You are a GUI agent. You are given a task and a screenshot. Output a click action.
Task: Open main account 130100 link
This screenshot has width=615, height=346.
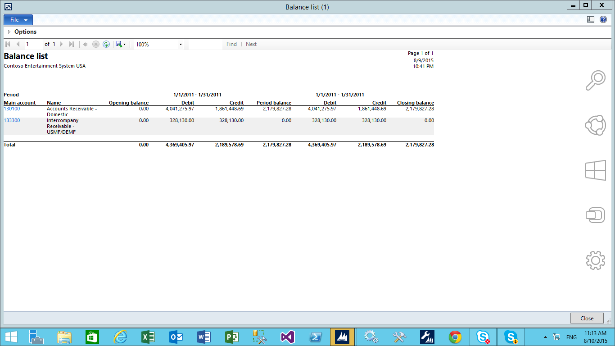12,109
